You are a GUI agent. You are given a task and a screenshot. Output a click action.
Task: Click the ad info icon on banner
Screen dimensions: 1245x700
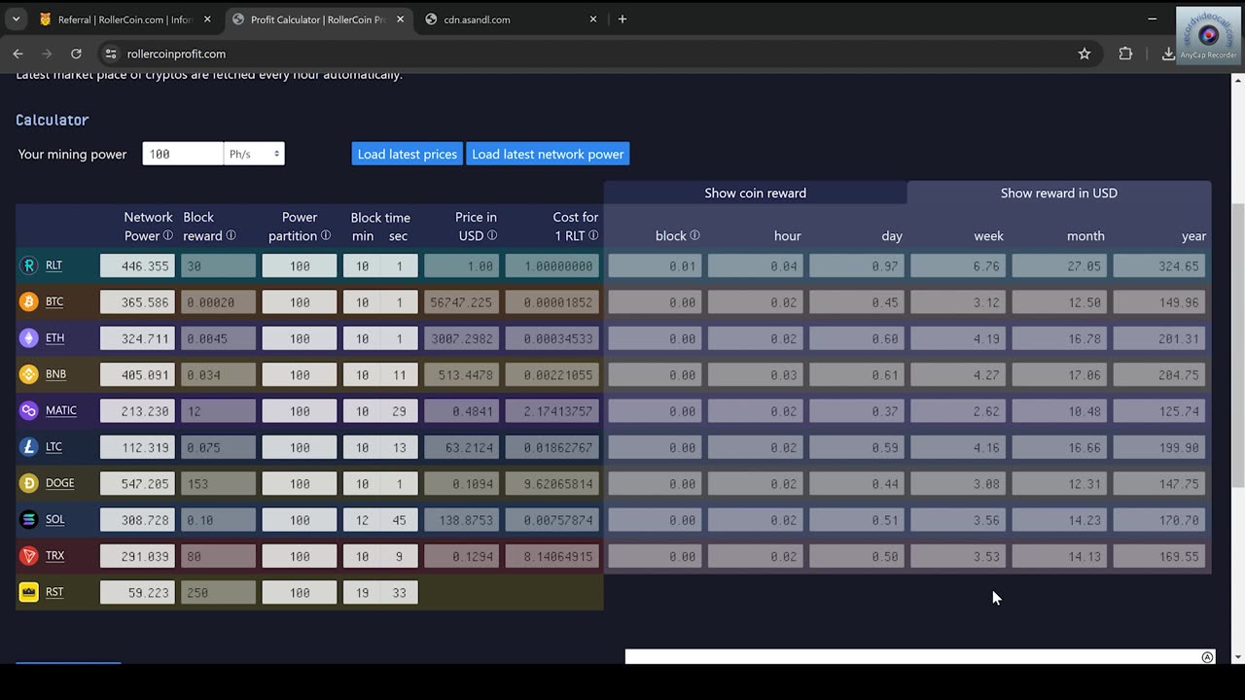(1207, 657)
